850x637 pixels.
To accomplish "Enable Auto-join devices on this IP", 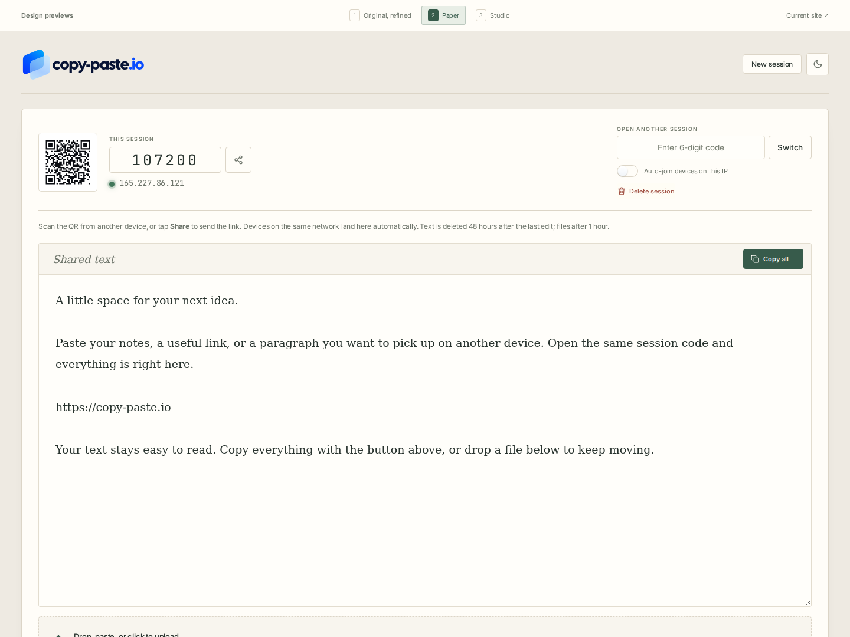I will coord(627,171).
